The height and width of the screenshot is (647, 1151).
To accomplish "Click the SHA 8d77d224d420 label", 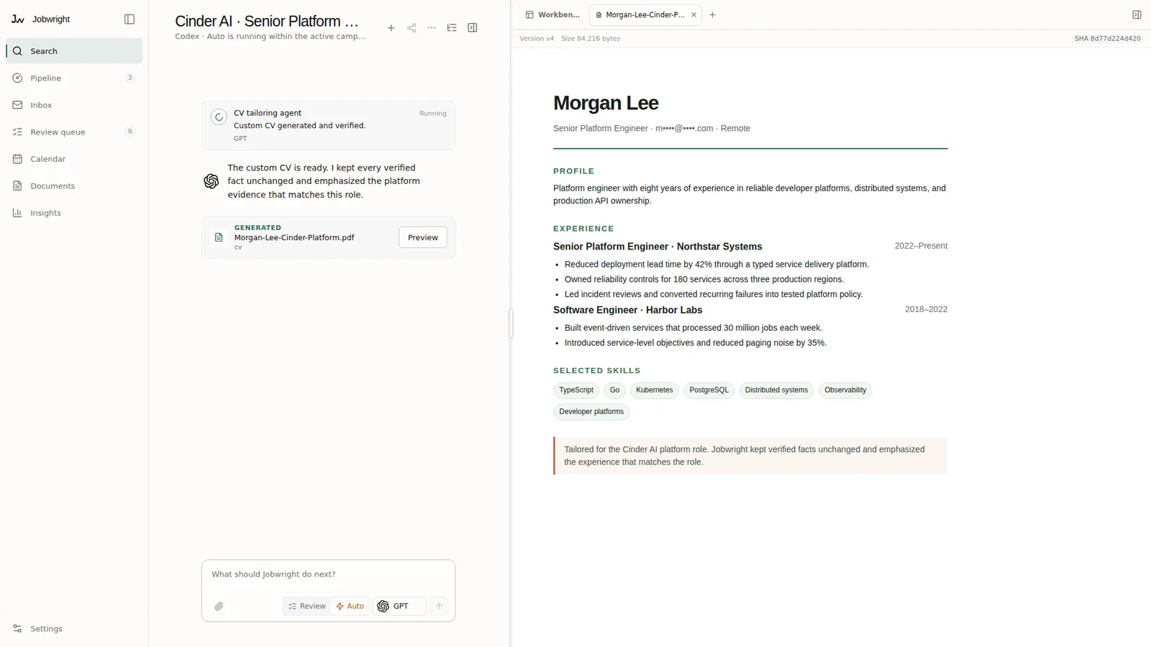I will tap(1107, 39).
